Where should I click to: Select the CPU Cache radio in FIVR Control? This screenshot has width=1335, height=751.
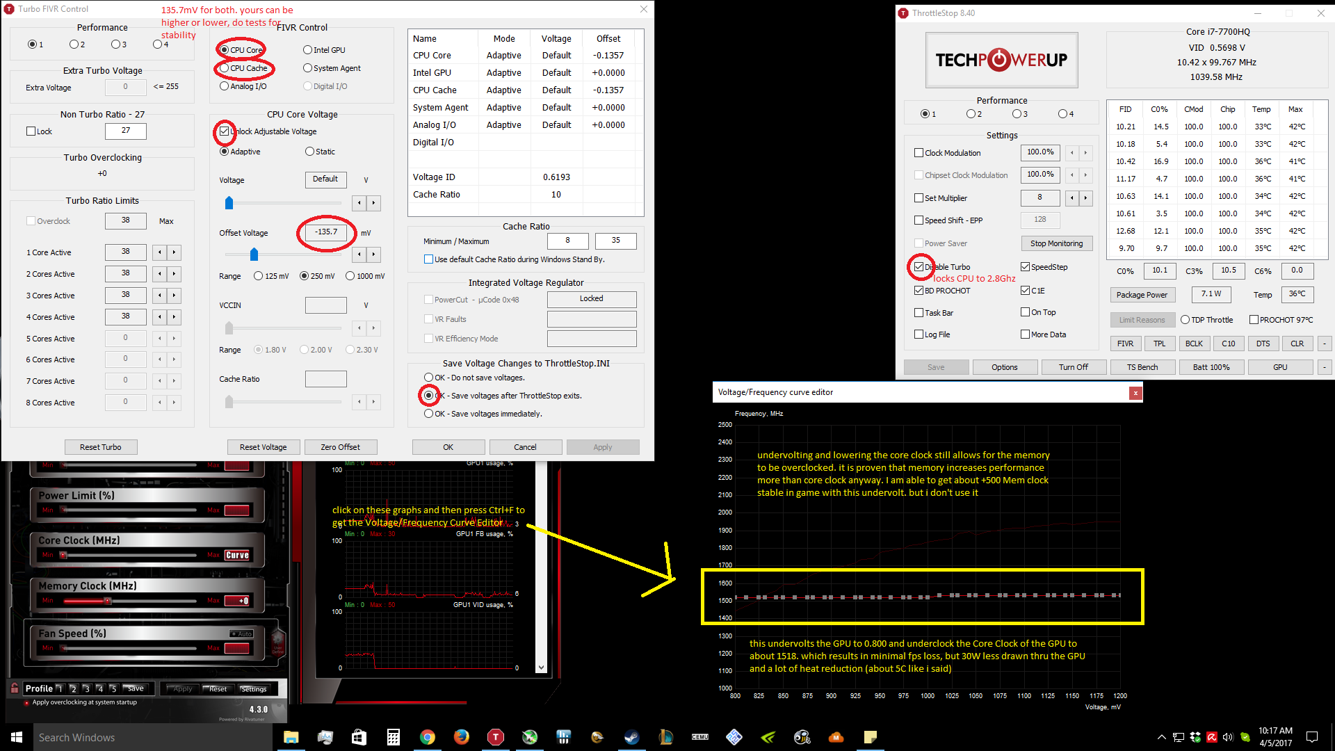click(224, 68)
